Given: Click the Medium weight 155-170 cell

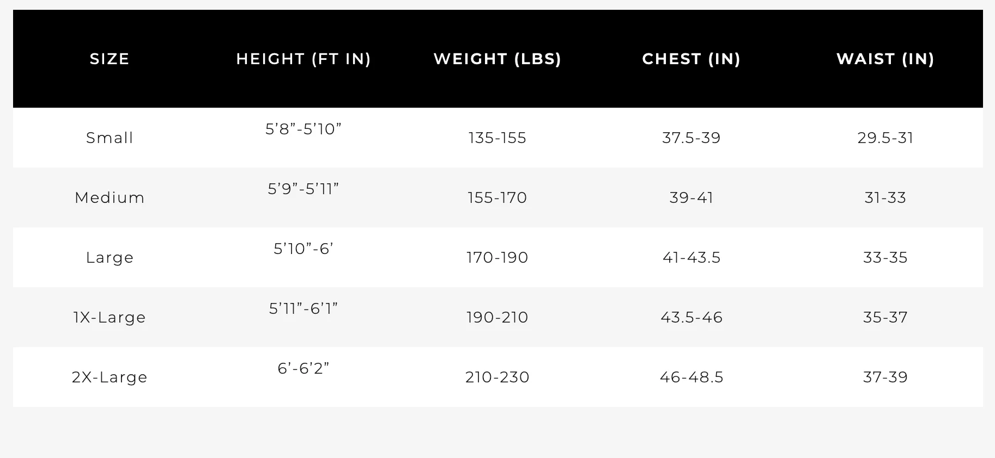Looking at the screenshot, I should click(x=498, y=197).
